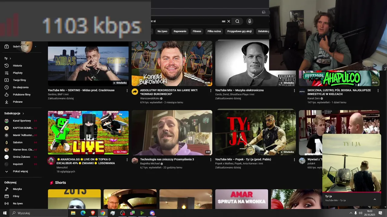Screen dimensions: 387x217
Task: Open Bagietka Michael channel avatar
Action: 135,161
